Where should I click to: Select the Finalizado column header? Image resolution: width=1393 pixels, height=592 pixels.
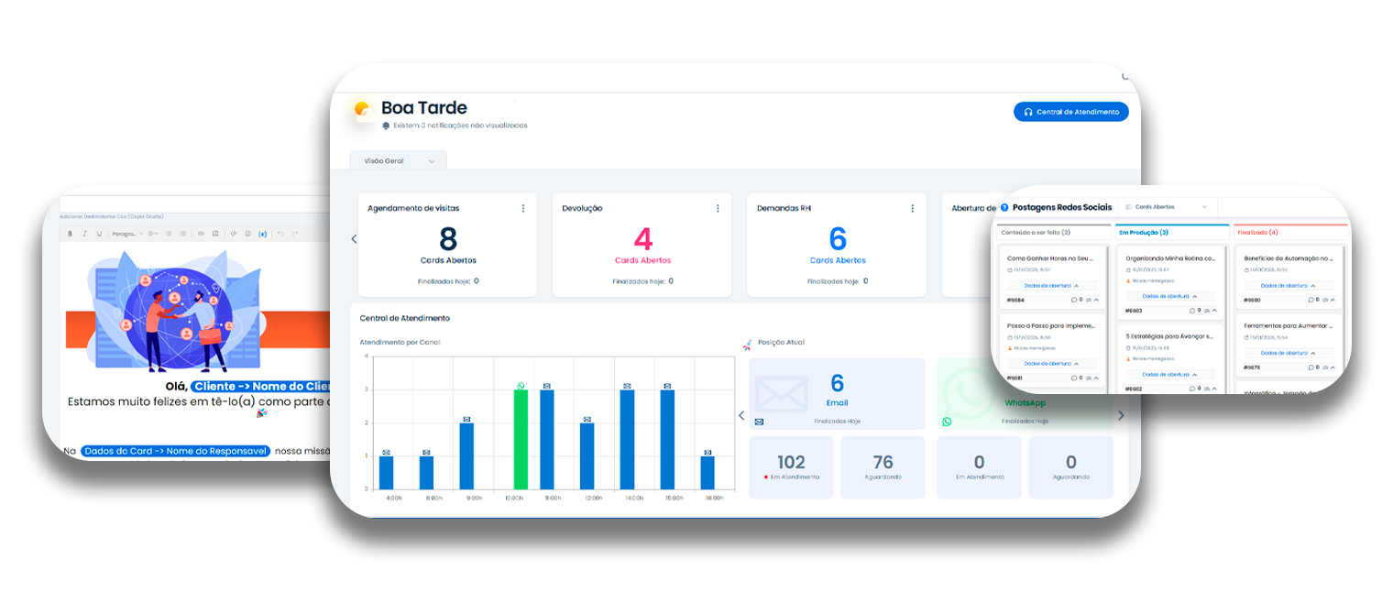click(x=1290, y=233)
